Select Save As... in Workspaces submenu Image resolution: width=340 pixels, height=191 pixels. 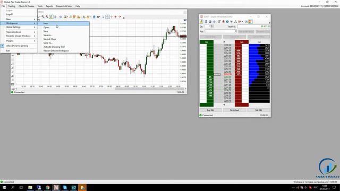[64, 35]
